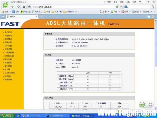Click the magnifier search button
Image resolution: width=157 pixels, height=118 pixels.
point(153,7)
